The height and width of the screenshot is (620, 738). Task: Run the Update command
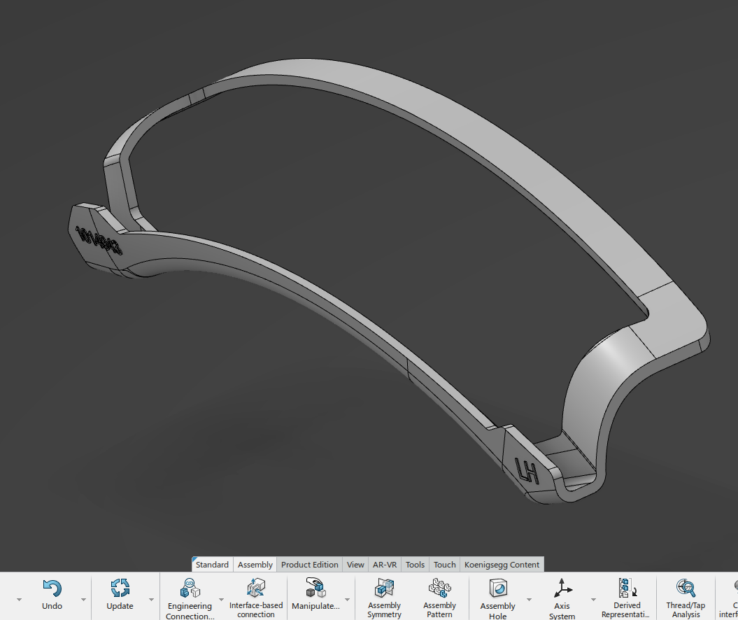120,589
